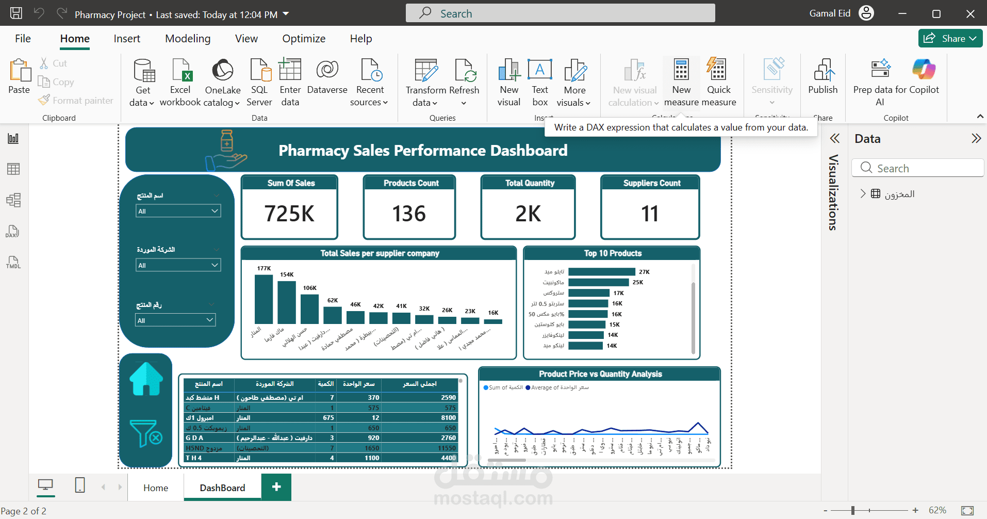This screenshot has width=987, height=519.
Task: Click the Data pane Search field
Action: [x=918, y=168]
